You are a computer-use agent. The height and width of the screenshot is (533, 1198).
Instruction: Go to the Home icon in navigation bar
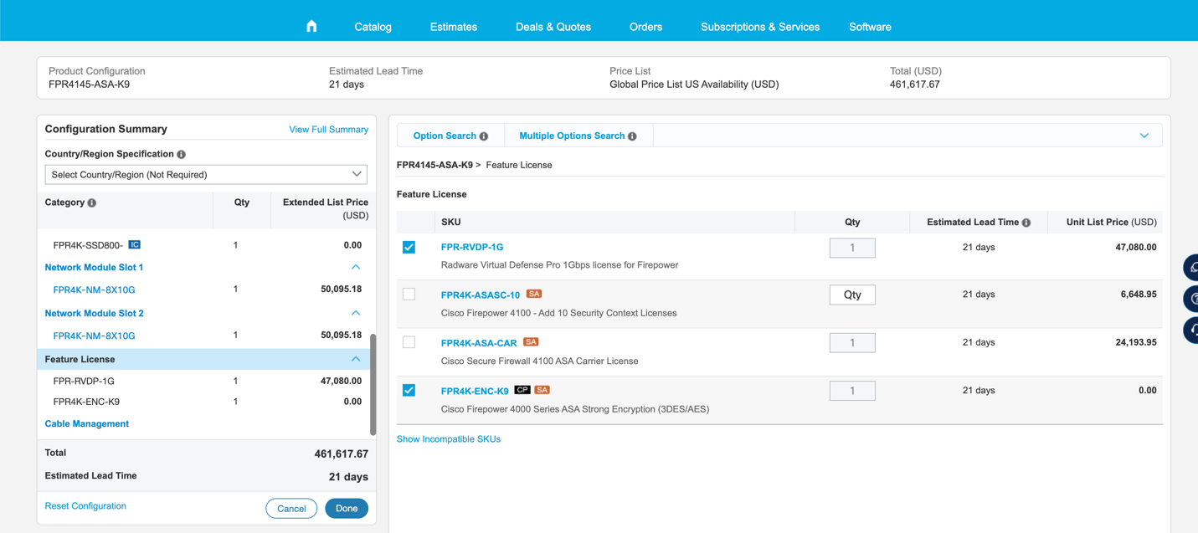pyautogui.click(x=311, y=26)
